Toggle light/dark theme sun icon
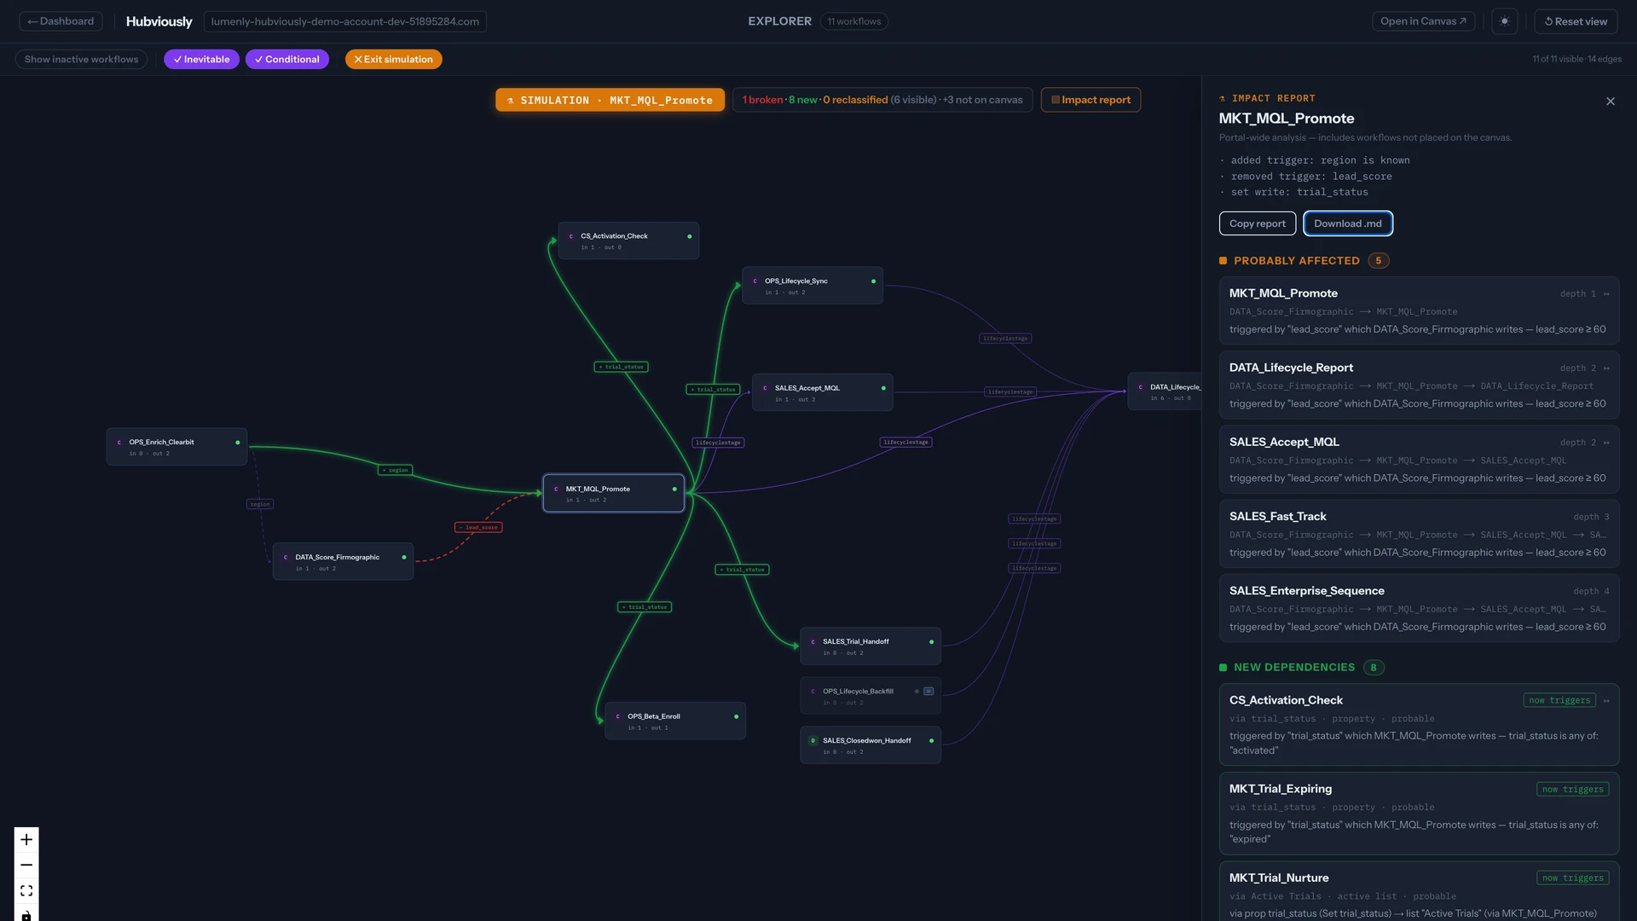 (x=1505, y=21)
